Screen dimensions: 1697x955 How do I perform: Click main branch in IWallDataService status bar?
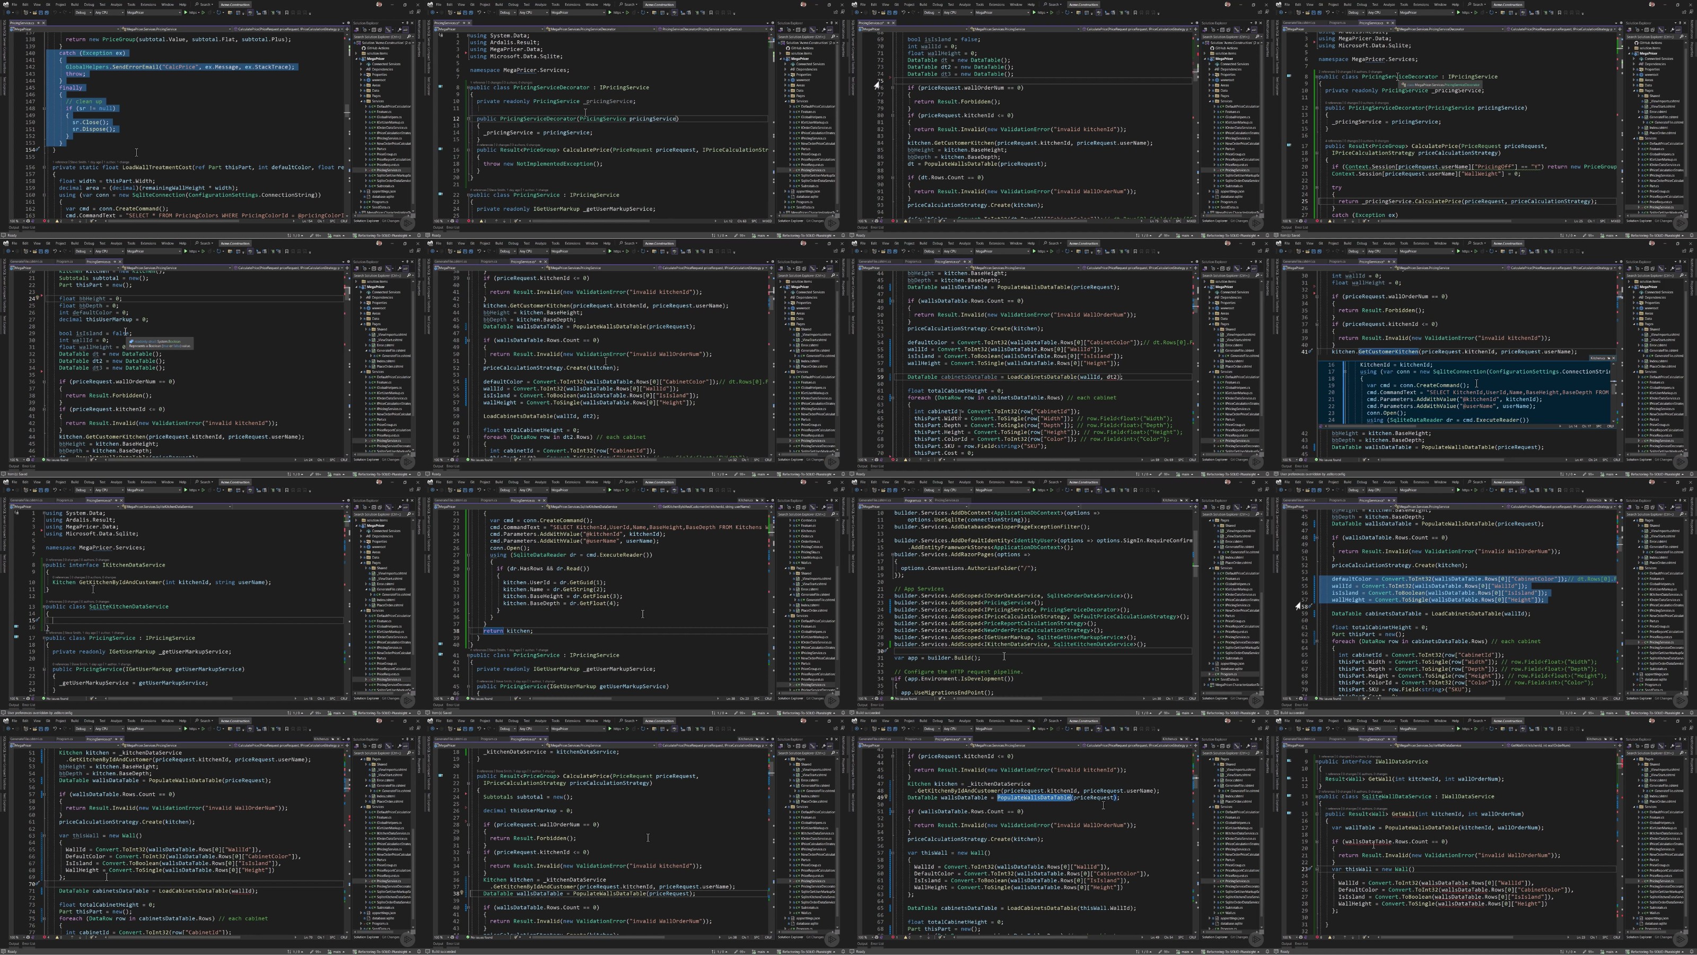point(1609,952)
